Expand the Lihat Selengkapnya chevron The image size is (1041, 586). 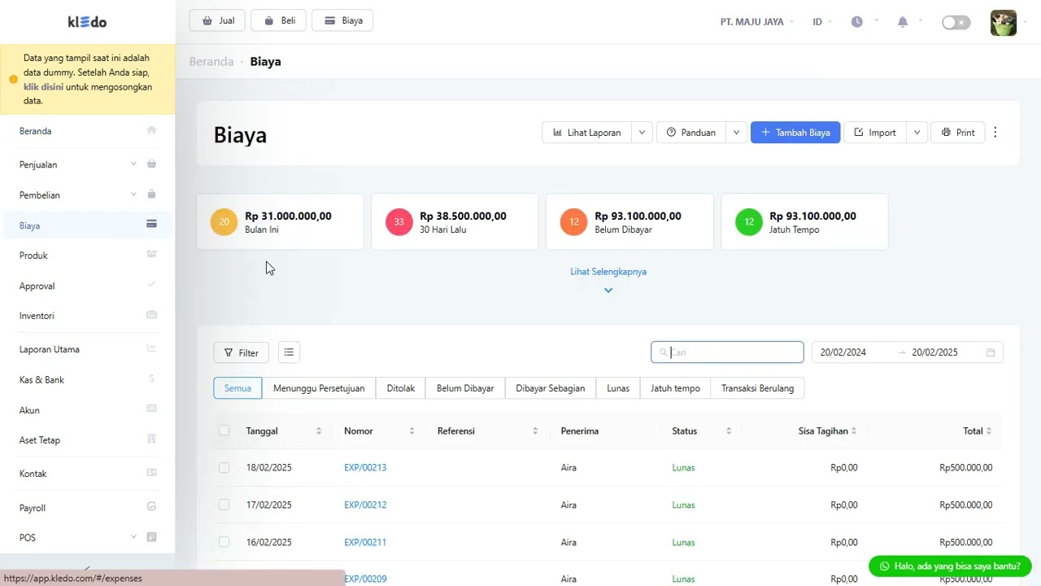point(608,291)
